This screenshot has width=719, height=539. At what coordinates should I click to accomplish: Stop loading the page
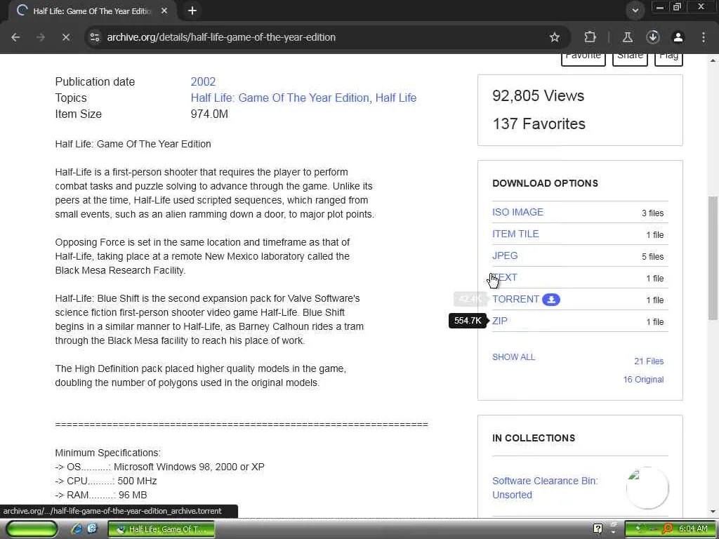click(66, 37)
